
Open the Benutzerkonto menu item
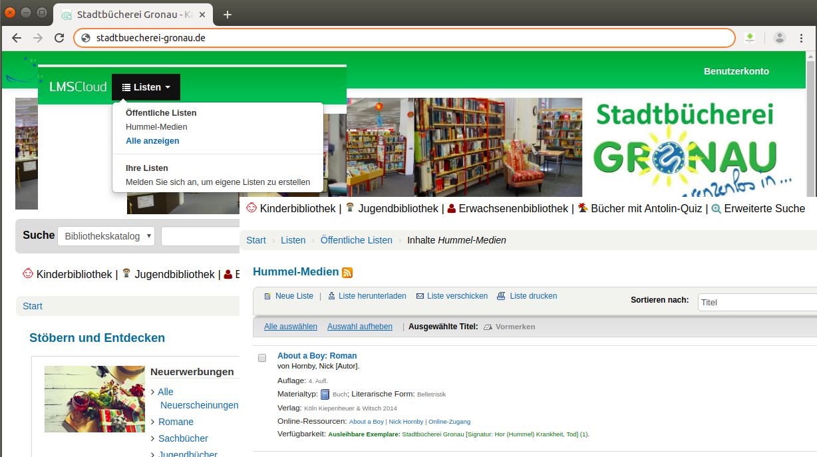[736, 71]
